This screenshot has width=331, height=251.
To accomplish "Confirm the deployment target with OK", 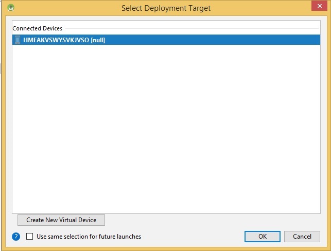I will pyautogui.click(x=263, y=237).
